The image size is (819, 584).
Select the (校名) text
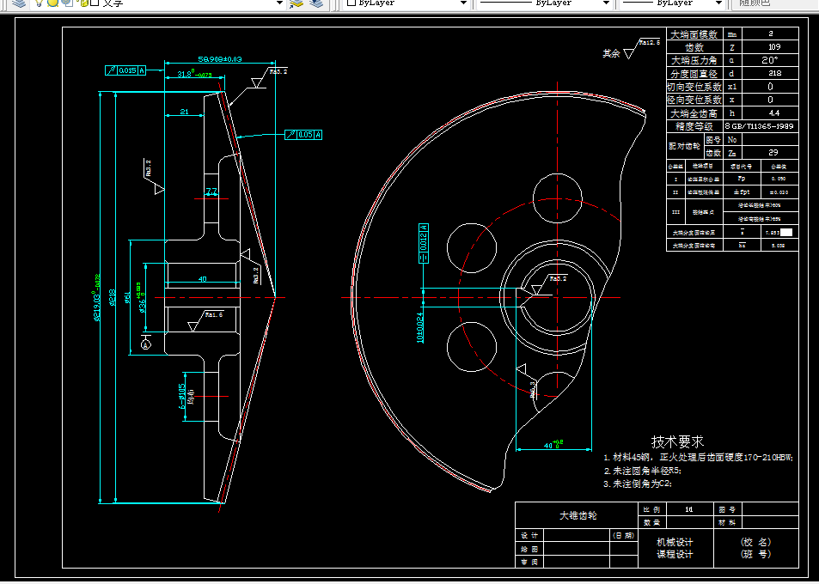[x=755, y=542]
